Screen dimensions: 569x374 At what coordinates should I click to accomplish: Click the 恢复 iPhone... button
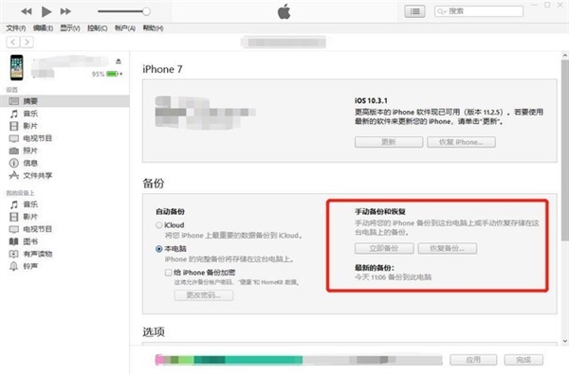pyautogui.click(x=461, y=142)
